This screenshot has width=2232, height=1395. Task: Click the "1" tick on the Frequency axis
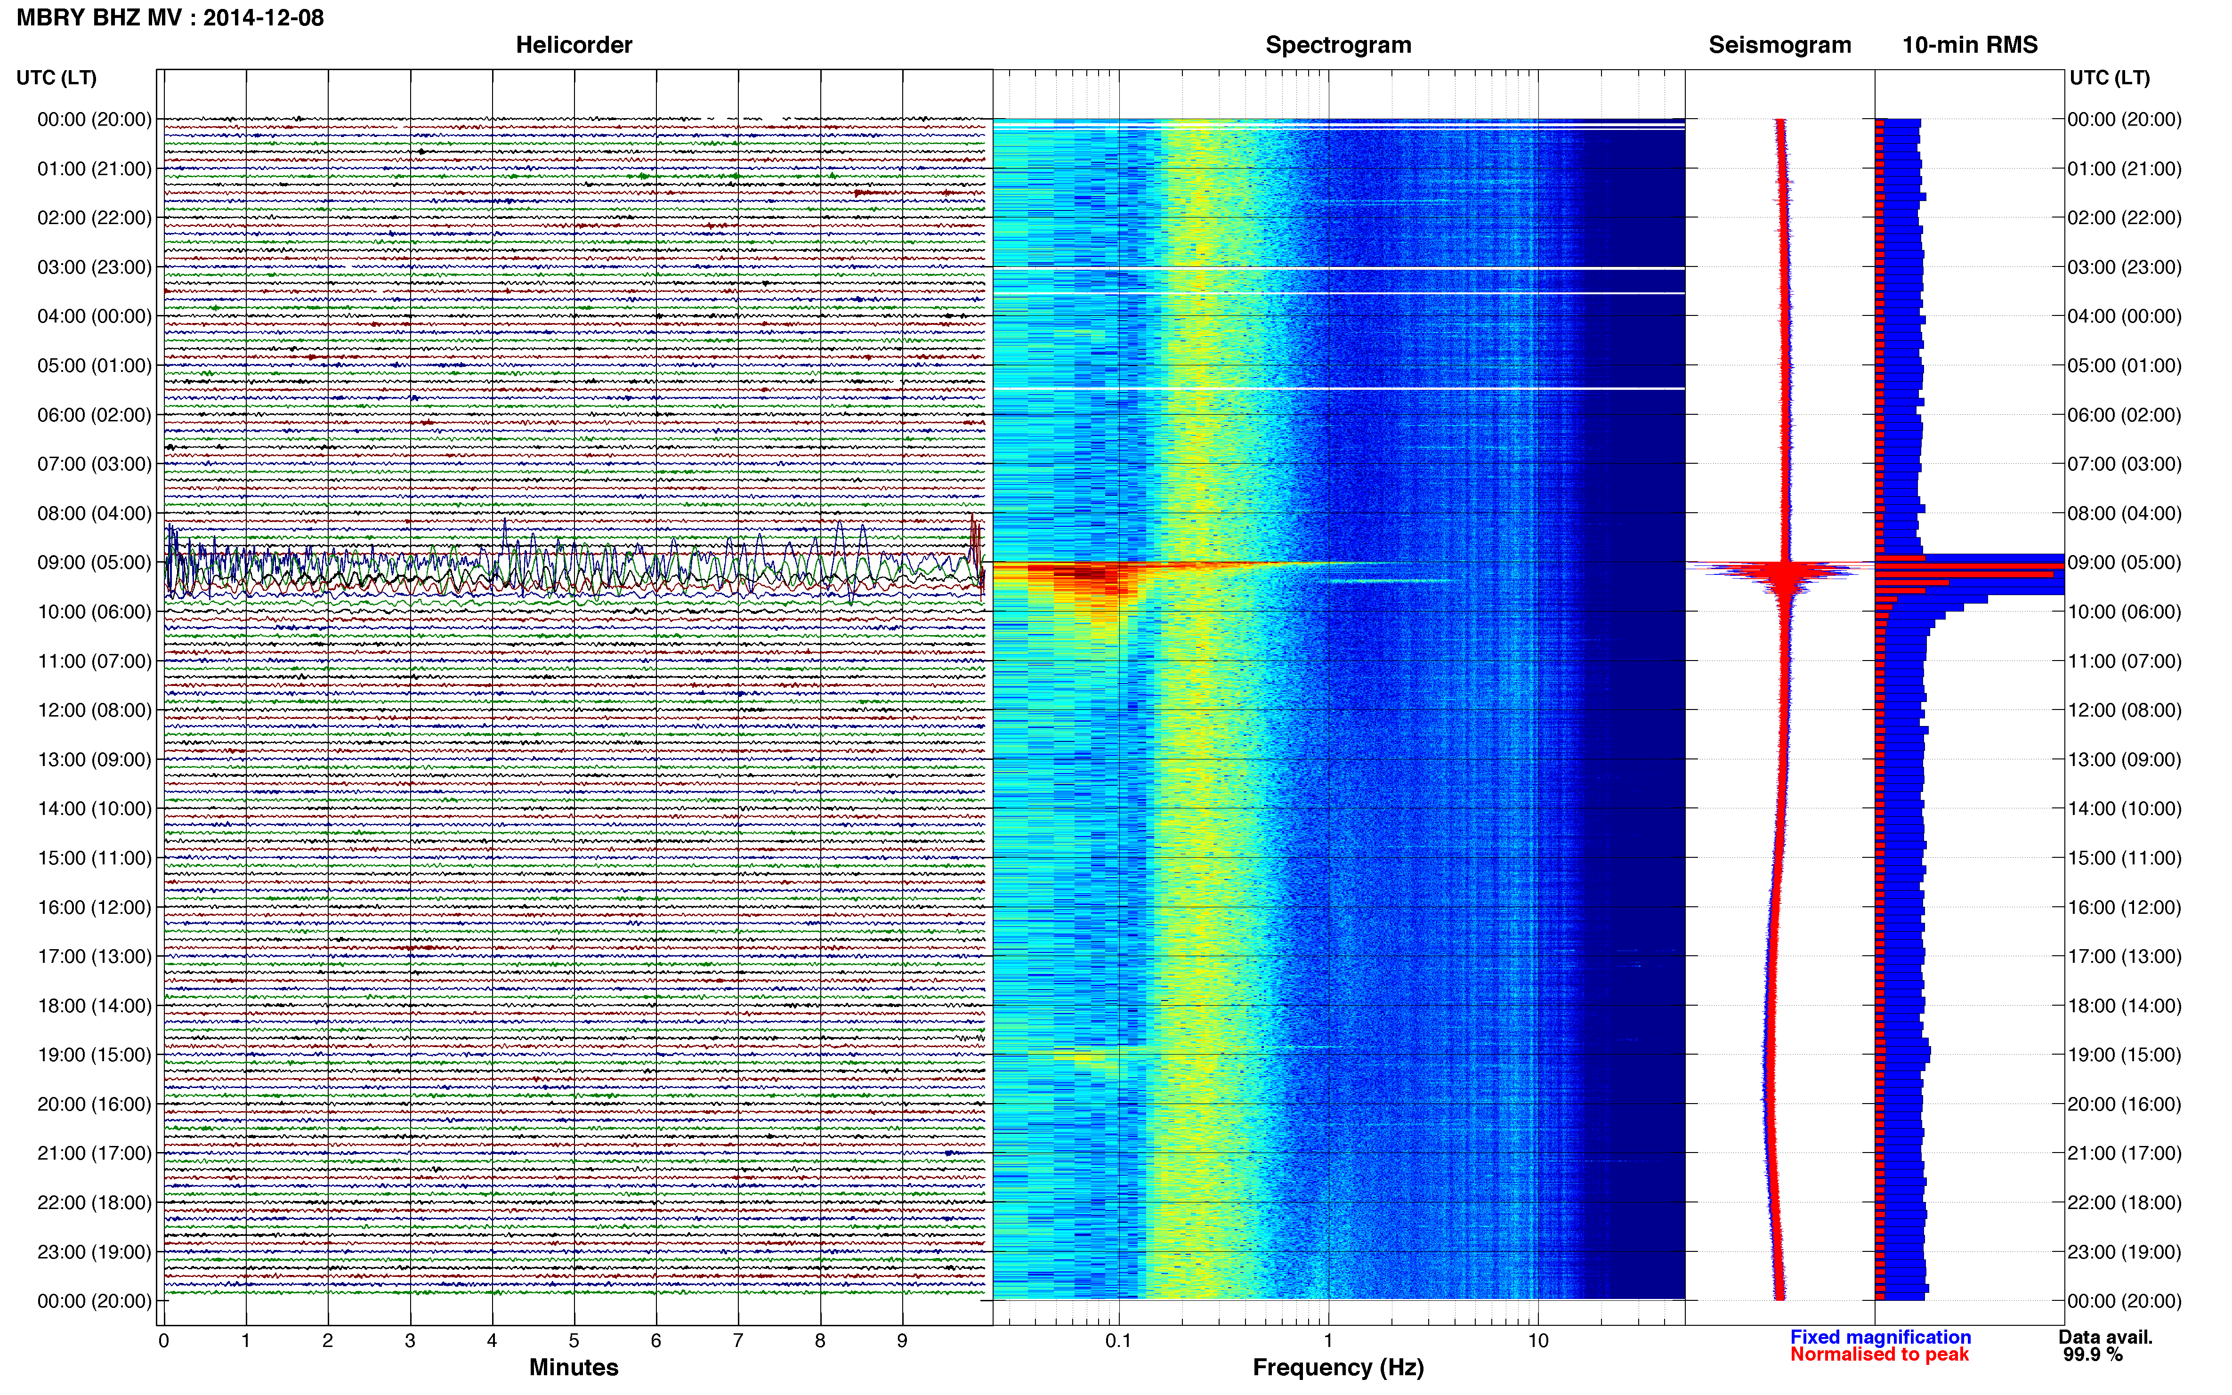coord(1328,1340)
